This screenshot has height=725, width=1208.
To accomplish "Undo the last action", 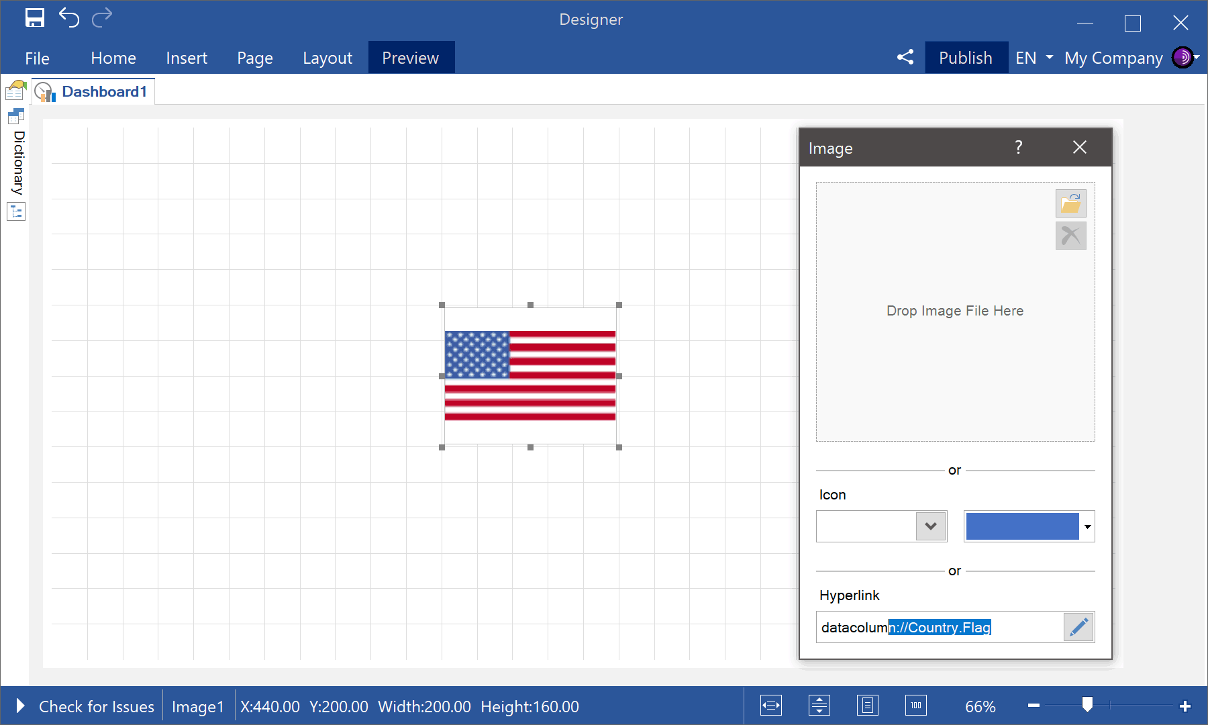I will [x=69, y=18].
